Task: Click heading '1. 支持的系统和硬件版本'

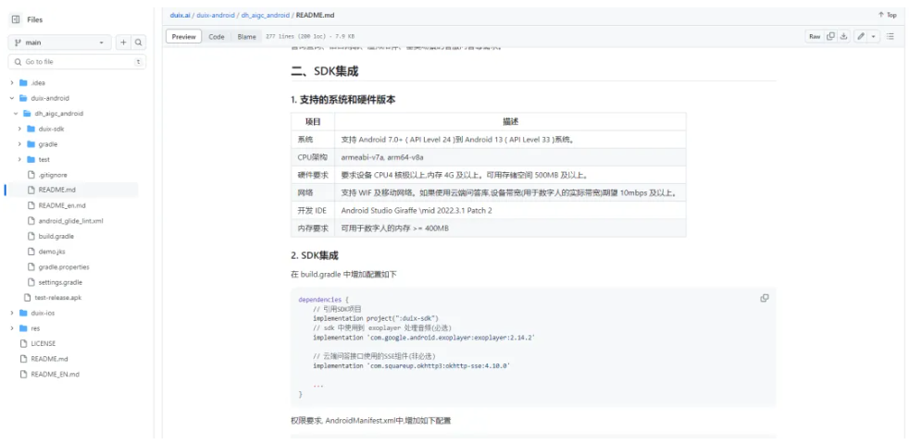Action: point(343,100)
